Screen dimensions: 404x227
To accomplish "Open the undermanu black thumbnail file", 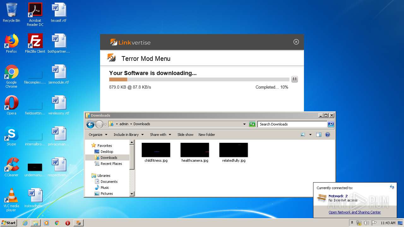I will click(x=35, y=170).
